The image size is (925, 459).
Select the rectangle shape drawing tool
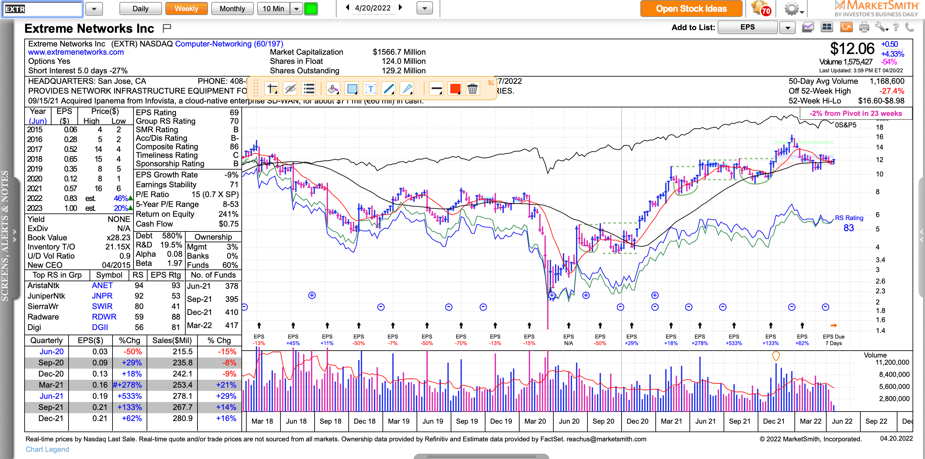click(x=352, y=88)
